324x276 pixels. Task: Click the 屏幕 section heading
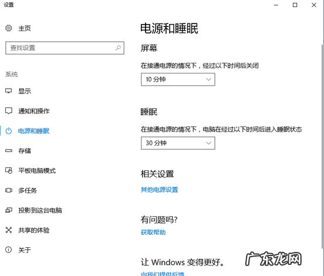tap(149, 48)
